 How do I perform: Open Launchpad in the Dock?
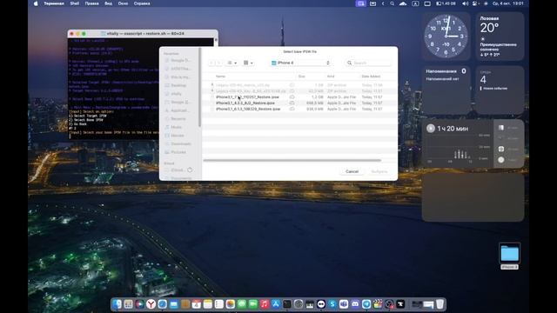(x=128, y=304)
